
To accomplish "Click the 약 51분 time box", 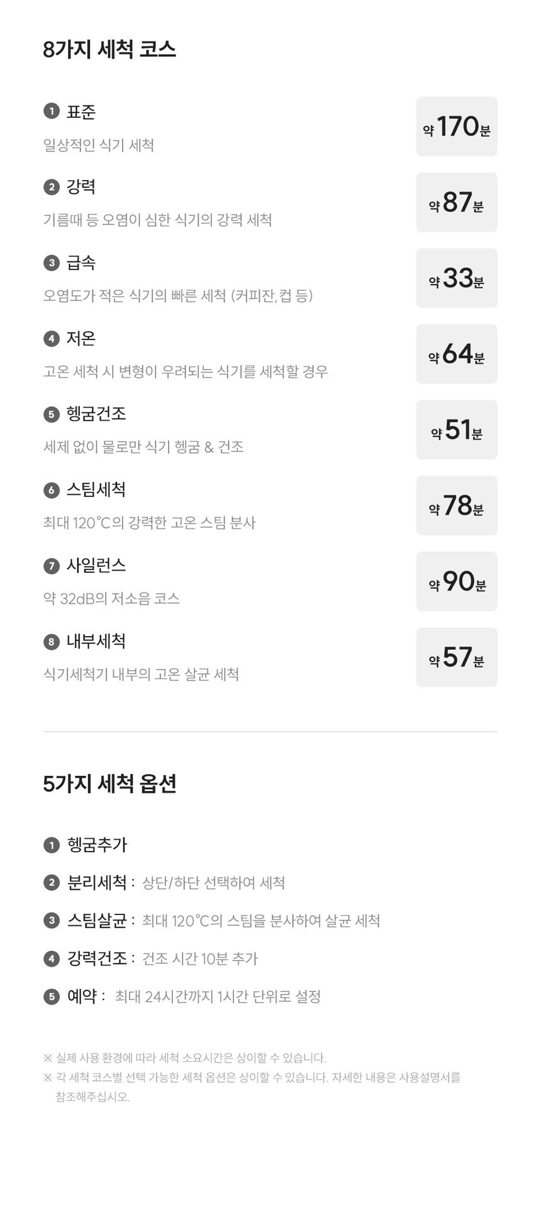I will pyautogui.click(x=457, y=429).
